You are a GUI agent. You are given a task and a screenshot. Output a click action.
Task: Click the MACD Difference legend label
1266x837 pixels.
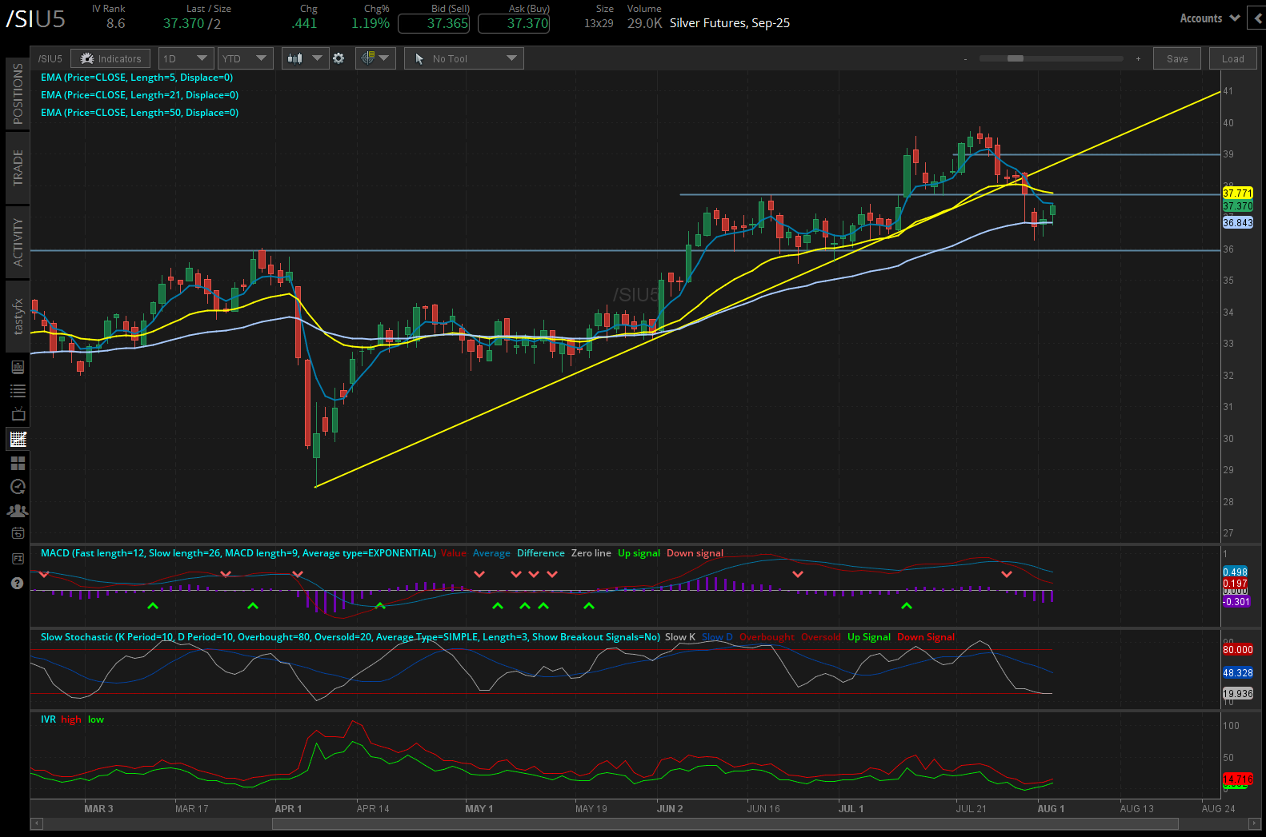pos(540,553)
